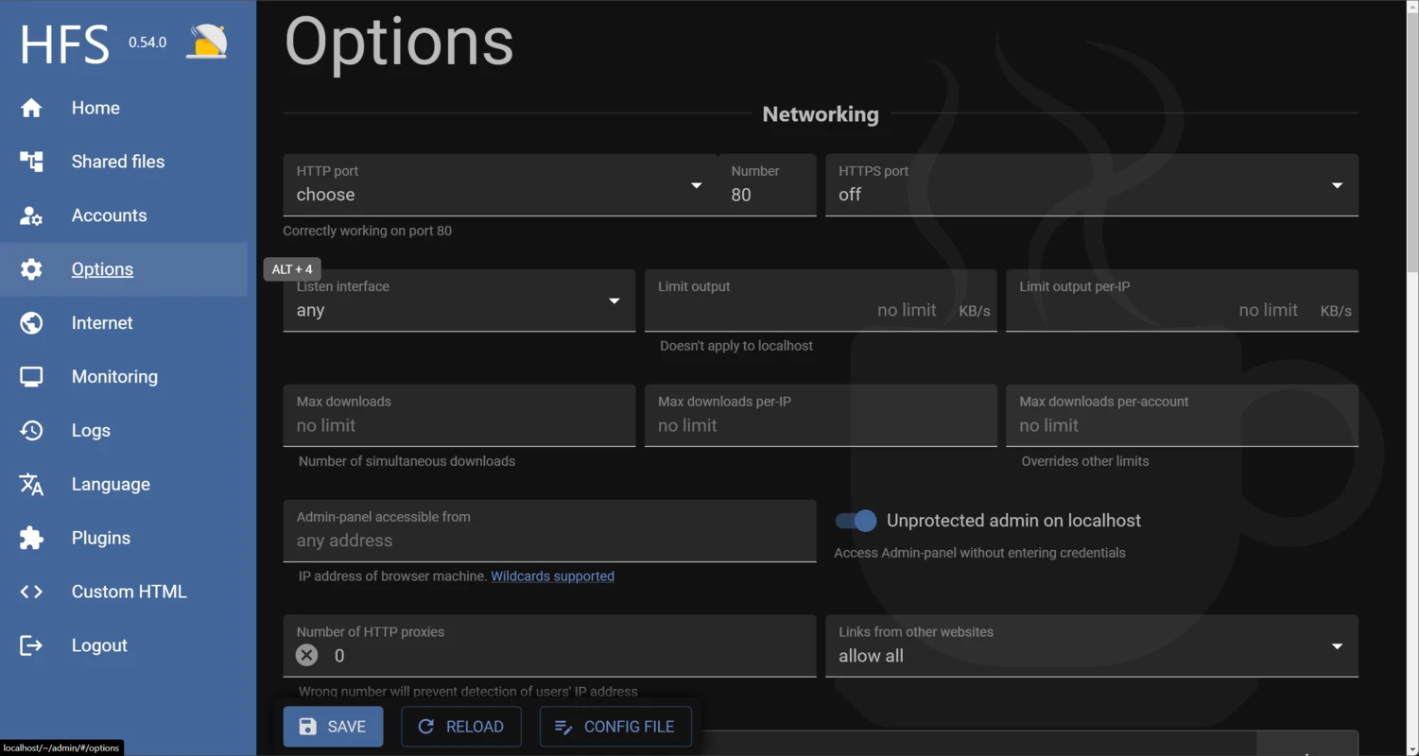Go to the Plugins page
Viewport: 1419px width, 756px height.
(101, 539)
